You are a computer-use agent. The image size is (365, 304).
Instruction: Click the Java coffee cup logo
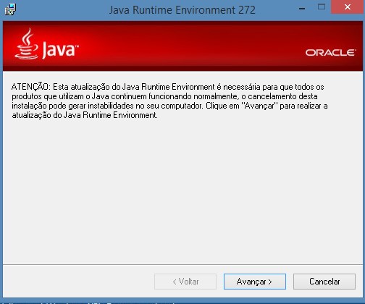(x=26, y=43)
